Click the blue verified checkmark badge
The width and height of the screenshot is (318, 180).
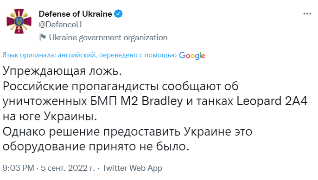pyautogui.click(x=118, y=14)
